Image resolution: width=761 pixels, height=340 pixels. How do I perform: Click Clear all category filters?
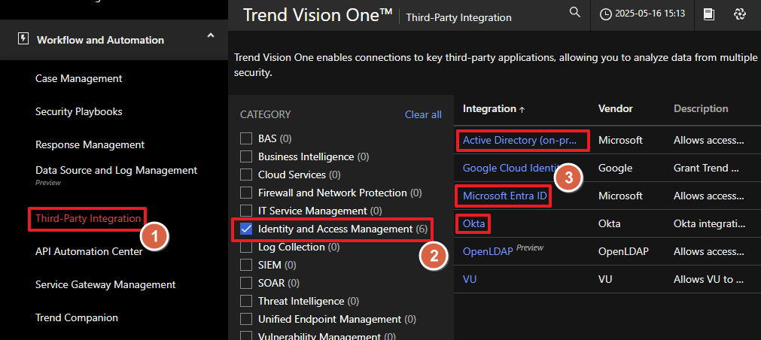[x=423, y=114]
